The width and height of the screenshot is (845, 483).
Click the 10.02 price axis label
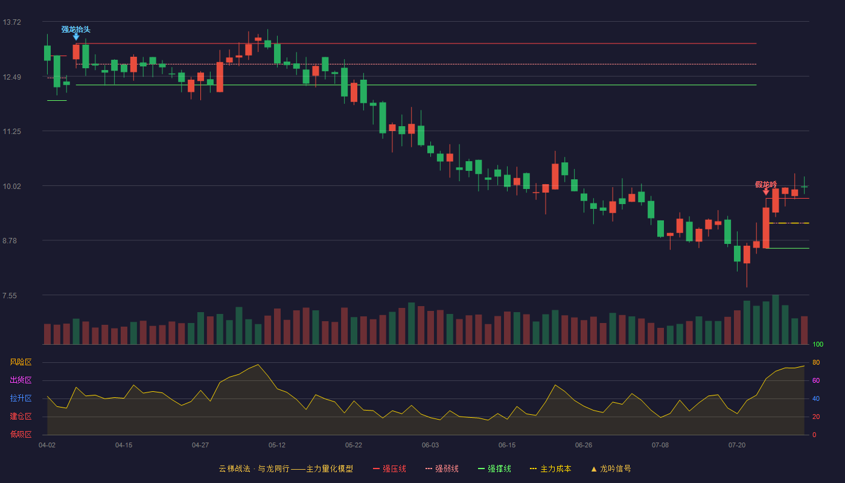[x=12, y=186]
